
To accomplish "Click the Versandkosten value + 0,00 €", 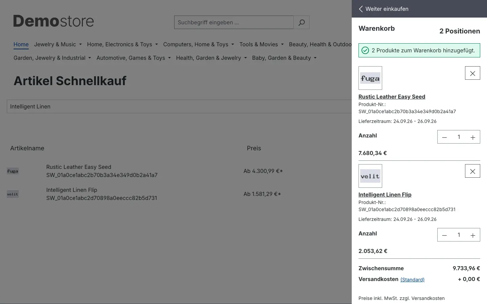I will (469, 279).
